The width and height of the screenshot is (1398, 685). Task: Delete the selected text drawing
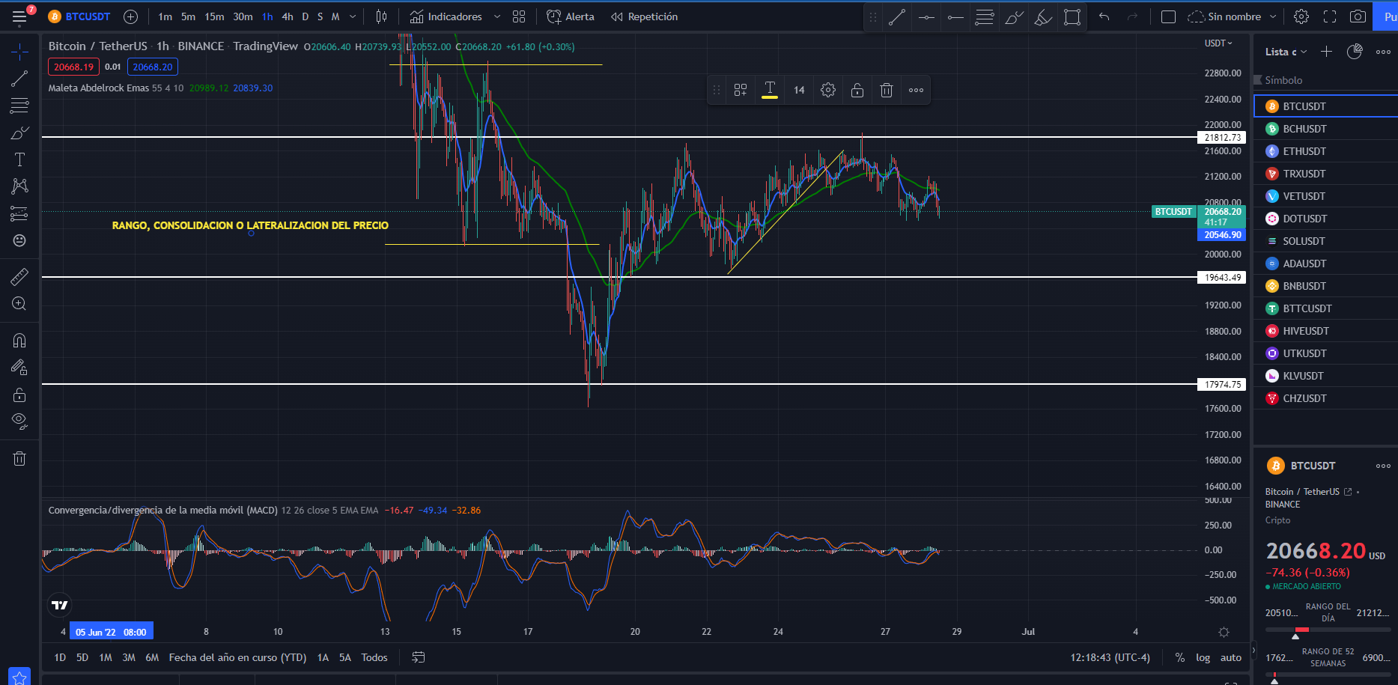click(887, 90)
